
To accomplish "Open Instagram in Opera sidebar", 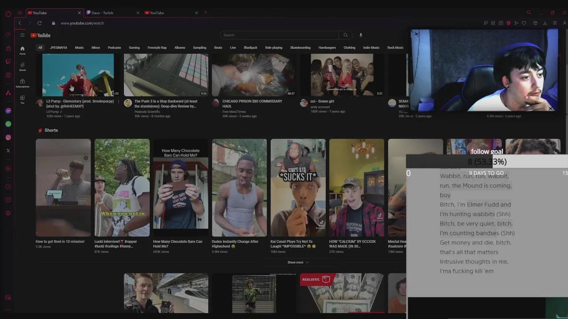I will pos(8,137).
